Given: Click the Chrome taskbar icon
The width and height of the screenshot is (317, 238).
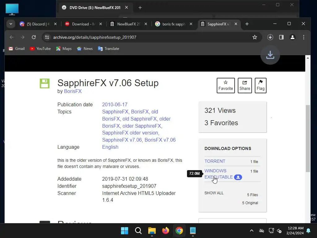Looking at the screenshot, I should [x=179, y=231].
